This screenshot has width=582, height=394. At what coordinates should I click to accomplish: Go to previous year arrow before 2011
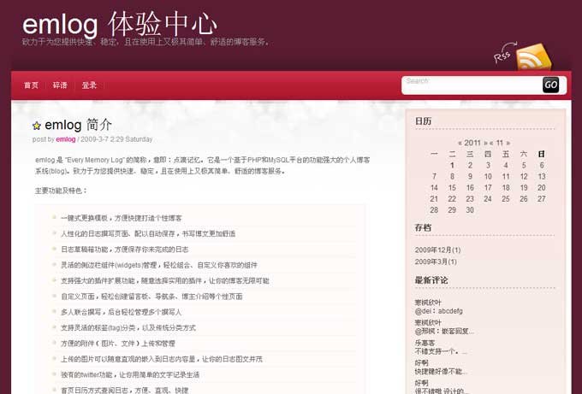460,143
